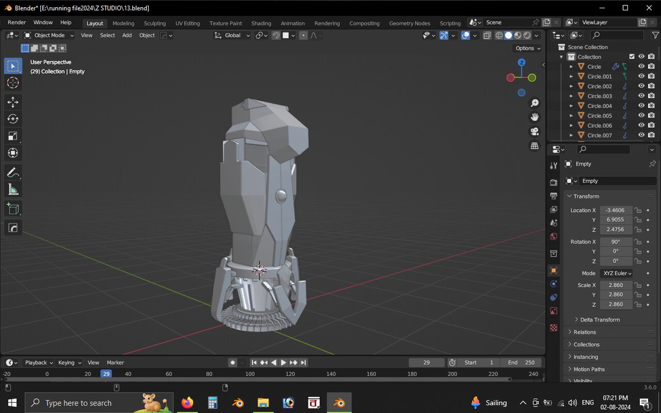Click the pan hand viewport gizmo
This screenshot has height=413, width=661.
click(534, 117)
